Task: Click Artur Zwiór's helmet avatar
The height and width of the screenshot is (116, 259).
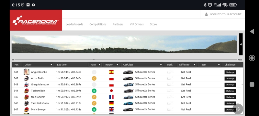Action: click(27, 78)
